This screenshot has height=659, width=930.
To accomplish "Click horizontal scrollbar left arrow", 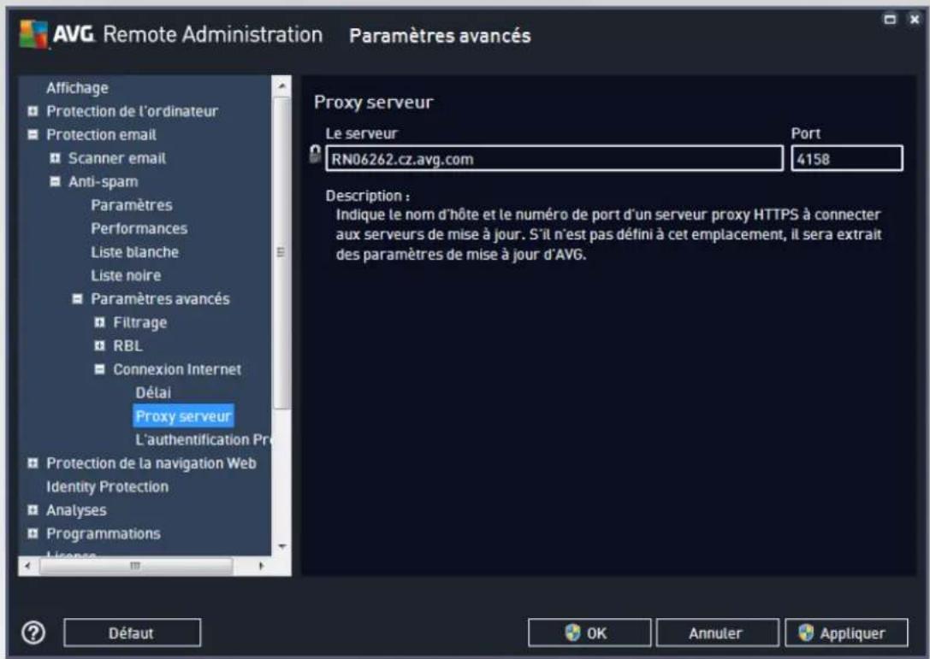I will (x=28, y=565).
